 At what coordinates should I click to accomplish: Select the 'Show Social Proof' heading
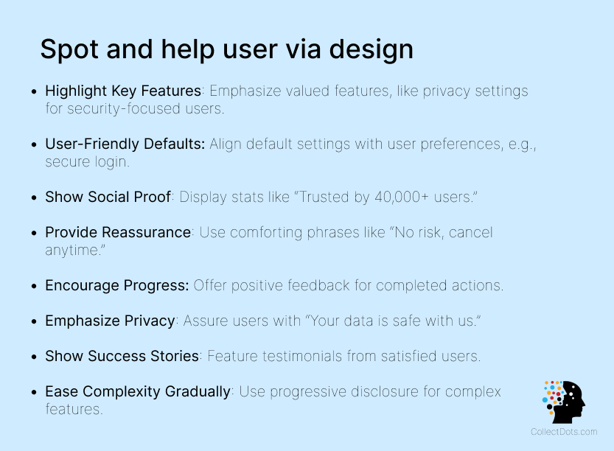click(108, 197)
